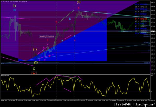Click the red 3 wave label
The image size is (156, 107).
(x=56, y=22)
